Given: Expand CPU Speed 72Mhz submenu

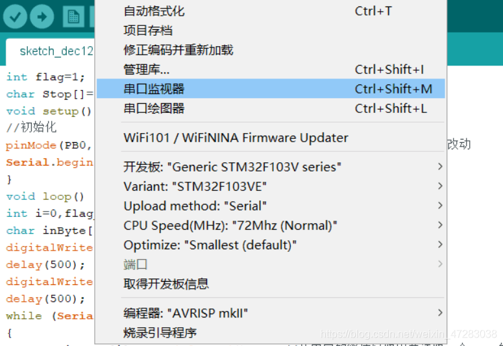Looking at the screenshot, I should point(271,226).
